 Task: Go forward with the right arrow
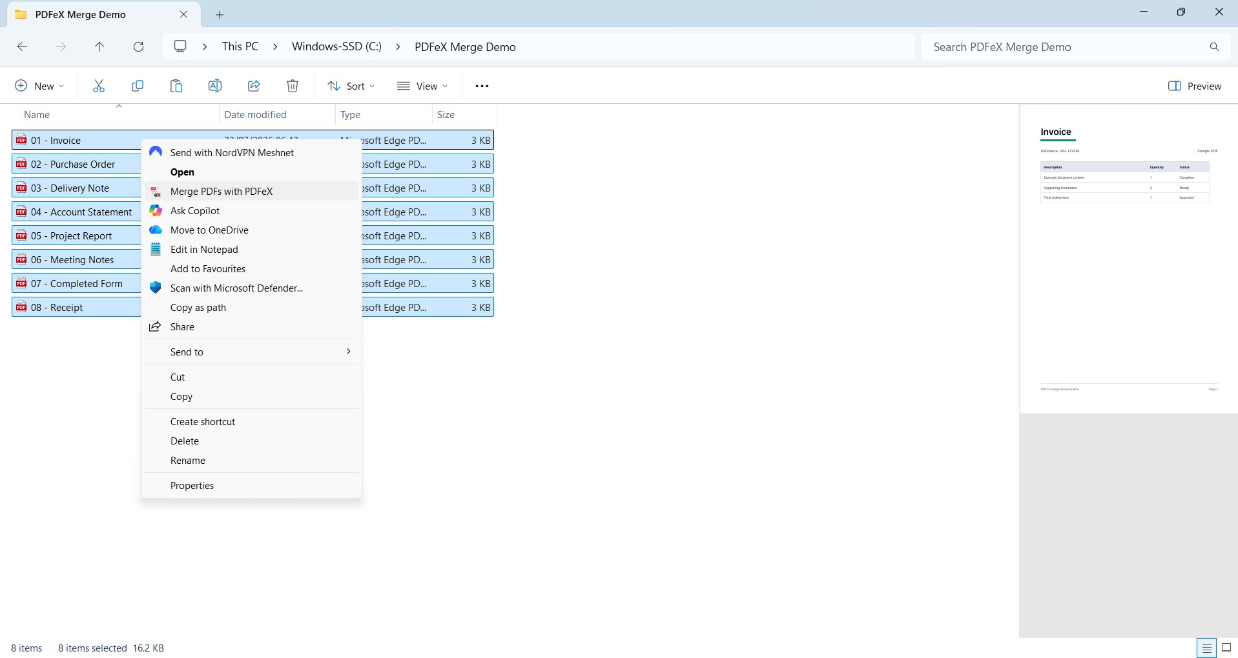click(x=61, y=46)
